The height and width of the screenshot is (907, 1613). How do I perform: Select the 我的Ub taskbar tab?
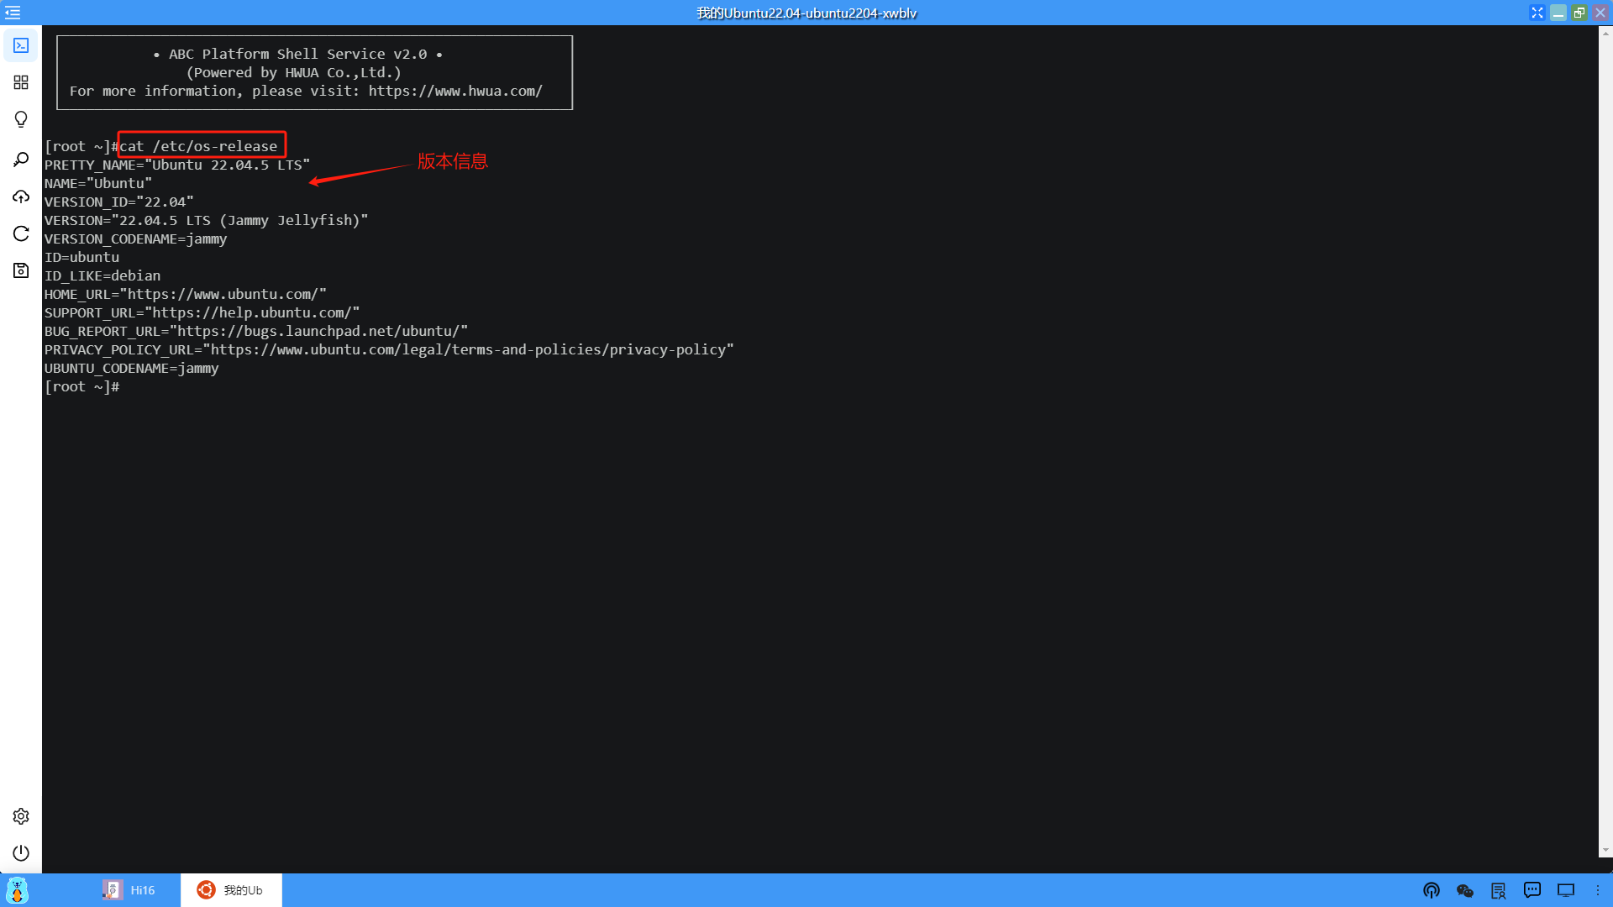(x=230, y=890)
